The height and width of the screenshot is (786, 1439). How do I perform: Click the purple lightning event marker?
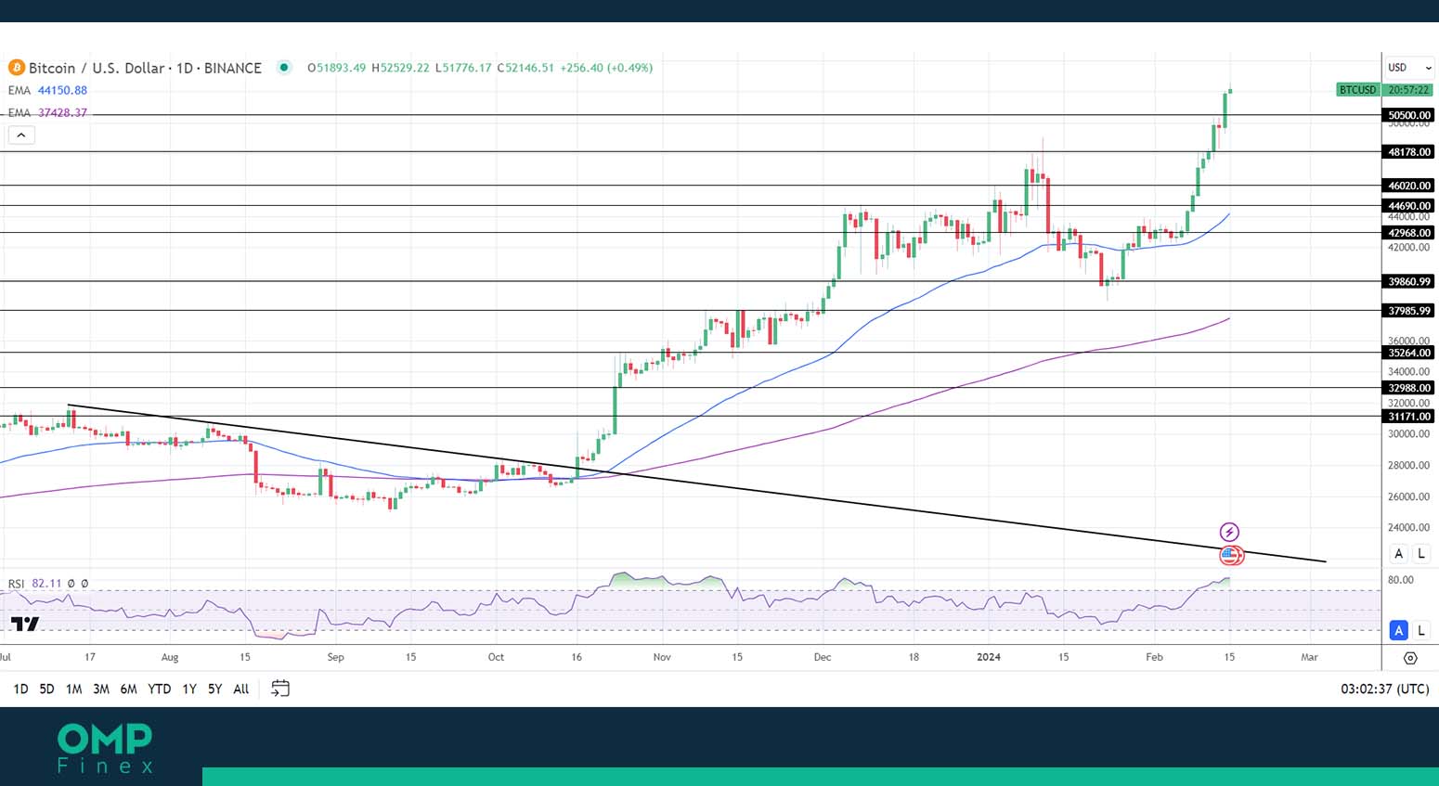point(1229,532)
